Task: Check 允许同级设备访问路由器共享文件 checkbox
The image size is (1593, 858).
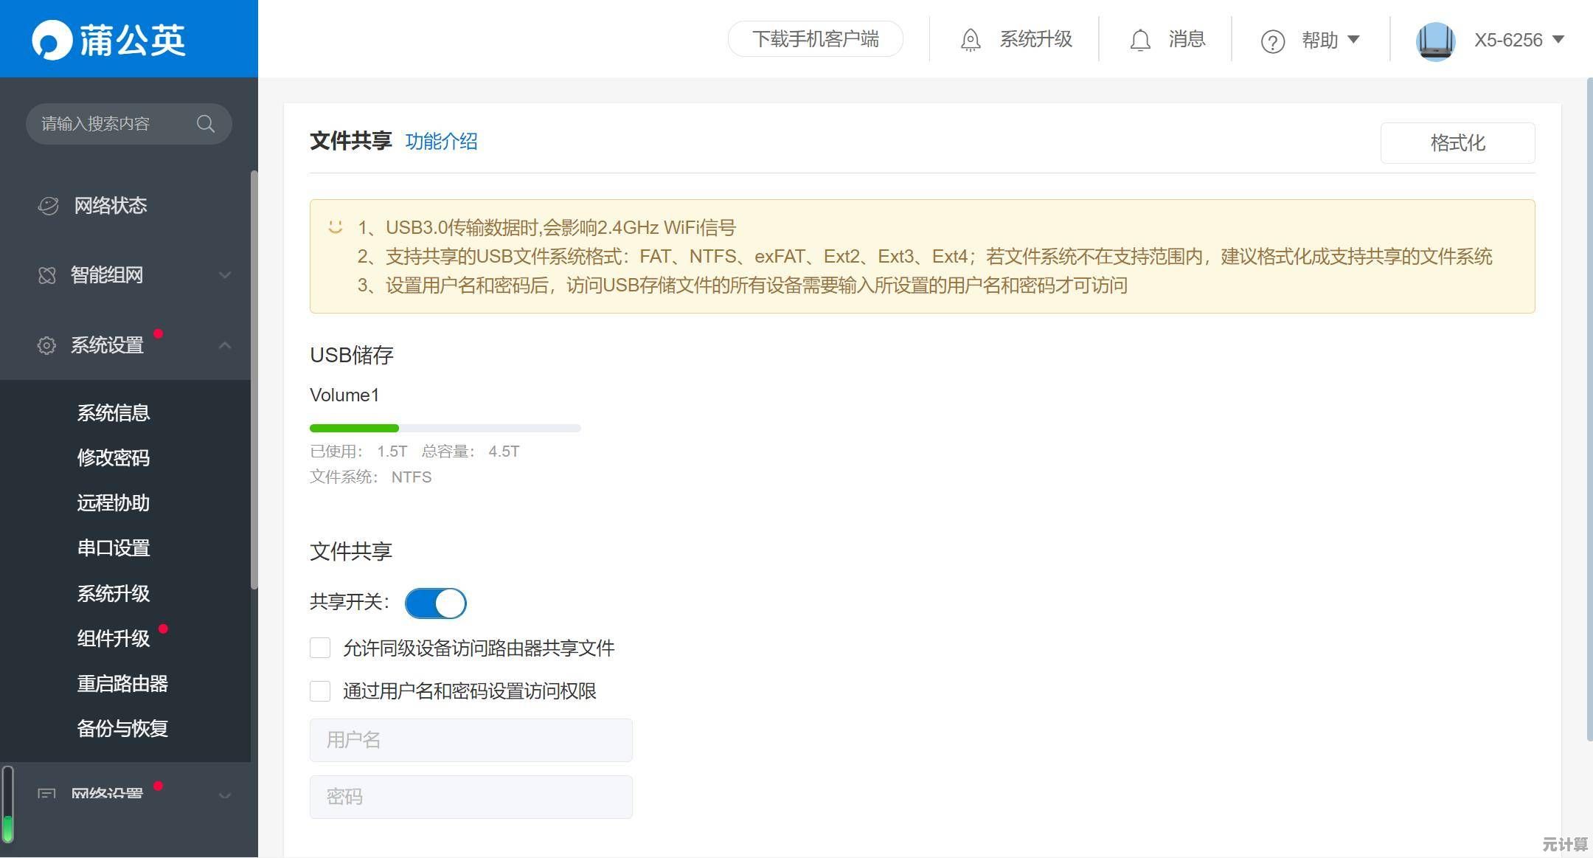Action: (x=320, y=648)
